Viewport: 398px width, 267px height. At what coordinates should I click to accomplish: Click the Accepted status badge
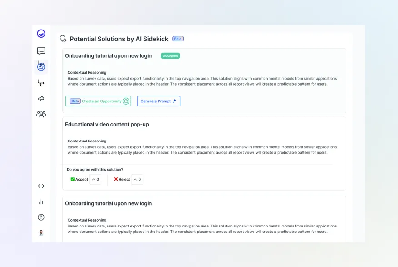point(170,55)
